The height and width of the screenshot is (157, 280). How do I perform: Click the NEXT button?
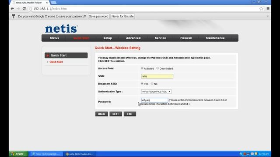coord(115,114)
